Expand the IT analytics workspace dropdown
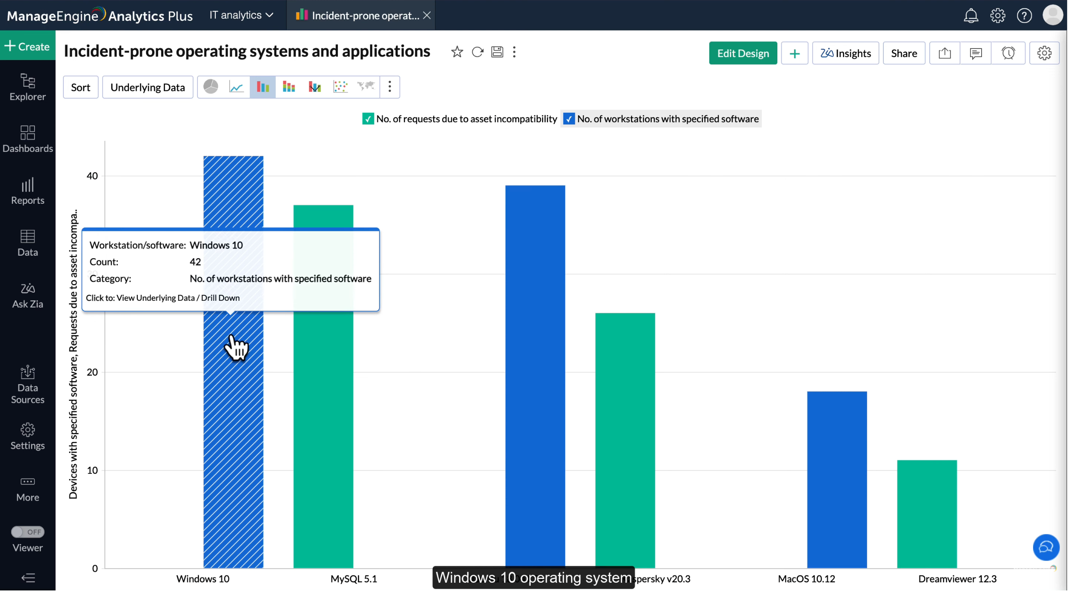Viewport: 1068px width, 593px height. pyautogui.click(x=241, y=15)
